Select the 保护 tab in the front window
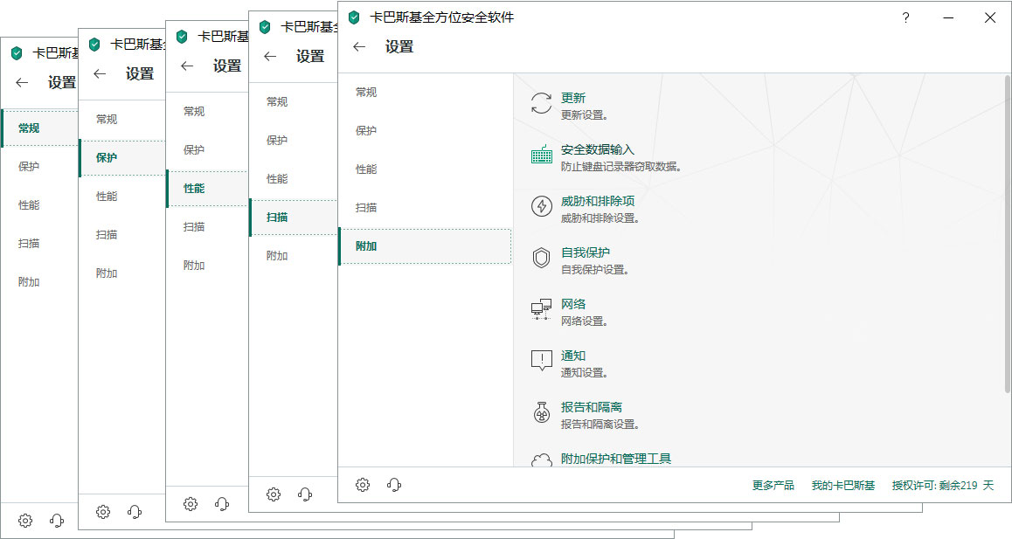The width and height of the screenshot is (1012, 539). click(x=366, y=130)
